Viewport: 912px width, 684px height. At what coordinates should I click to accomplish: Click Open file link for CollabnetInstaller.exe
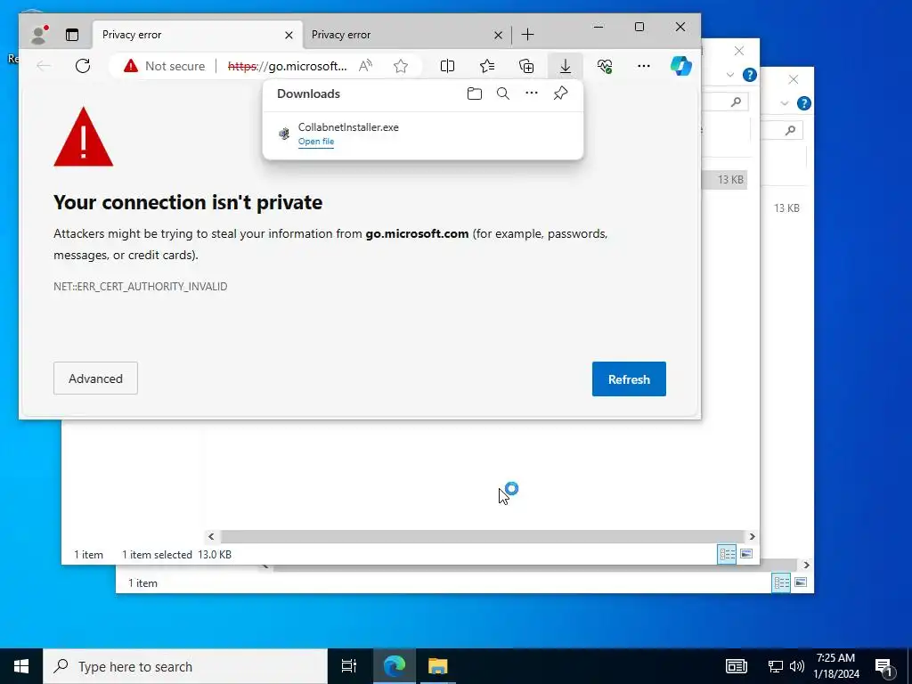point(316,142)
